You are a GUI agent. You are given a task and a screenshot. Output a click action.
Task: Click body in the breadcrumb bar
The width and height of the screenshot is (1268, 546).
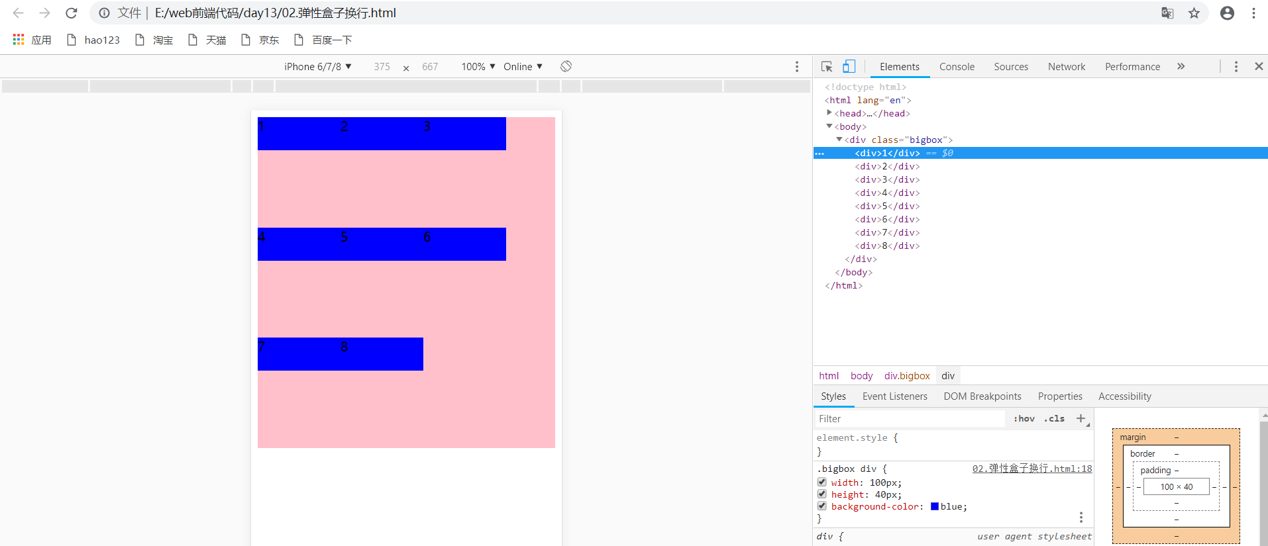click(861, 376)
